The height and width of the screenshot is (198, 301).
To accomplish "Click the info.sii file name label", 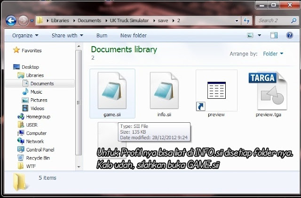I will tap(164, 114).
